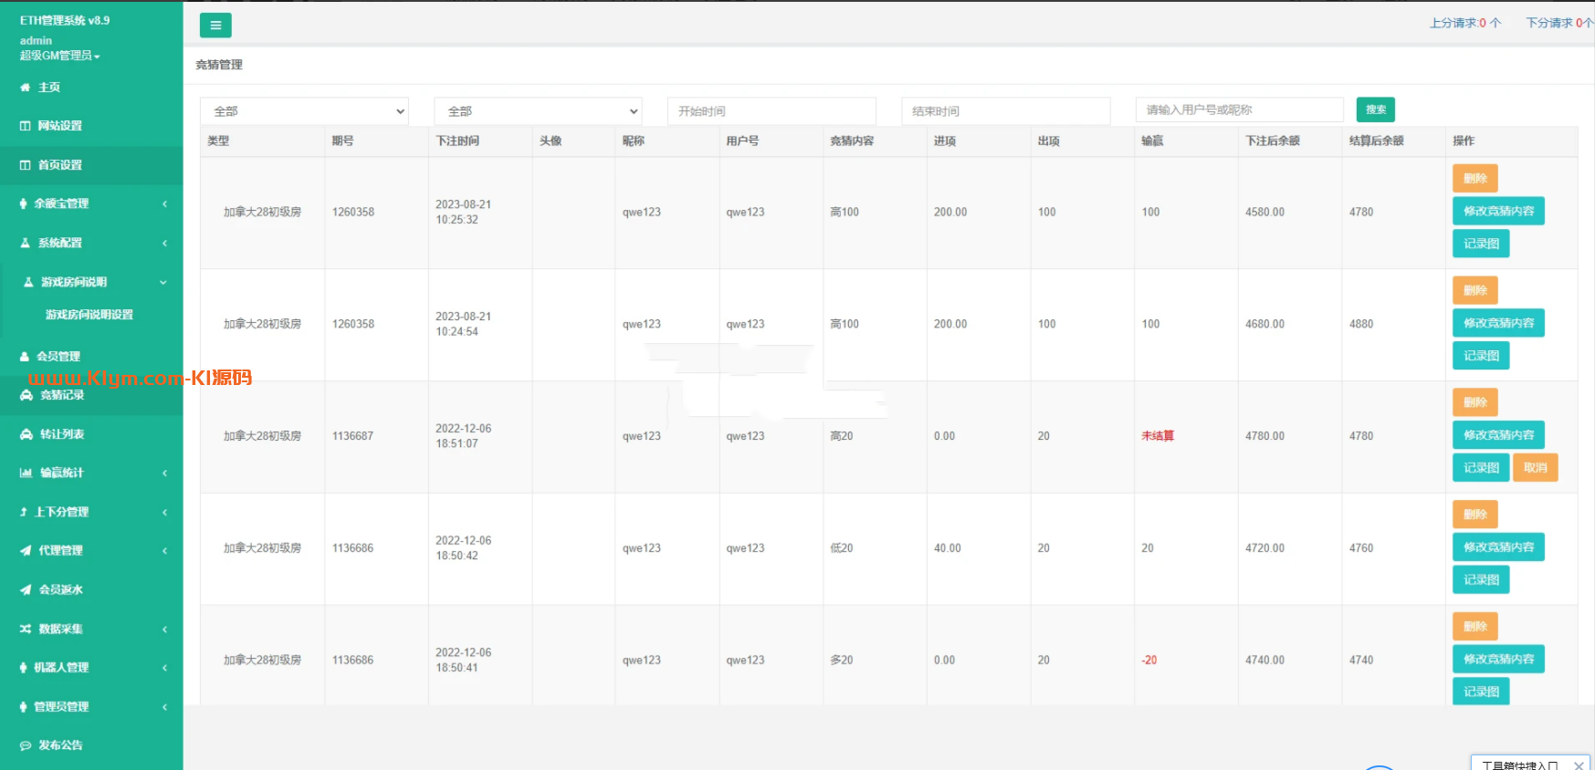Click the 机器人管理 sidebar icon
Image resolution: width=1595 pixels, height=770 pixels.
(x=24, y=667)
